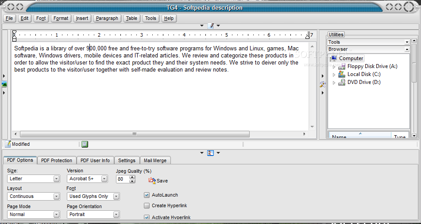Click arrow left of the pen toolbar icon
Image resolution: width=421 pixels, height=224 pixels.
coord(202,26)
